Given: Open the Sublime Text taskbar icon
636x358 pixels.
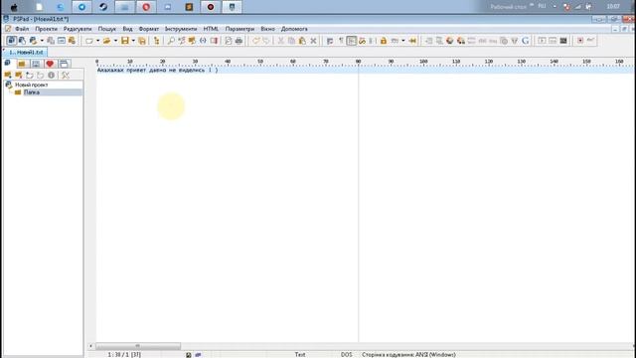Looking at the screenshot, I should coord(189,7).
